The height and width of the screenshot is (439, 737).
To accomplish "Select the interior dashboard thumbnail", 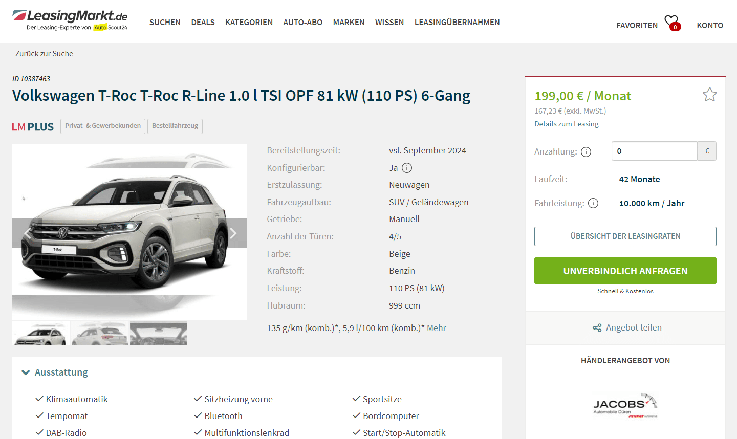I will click(159, 333).
